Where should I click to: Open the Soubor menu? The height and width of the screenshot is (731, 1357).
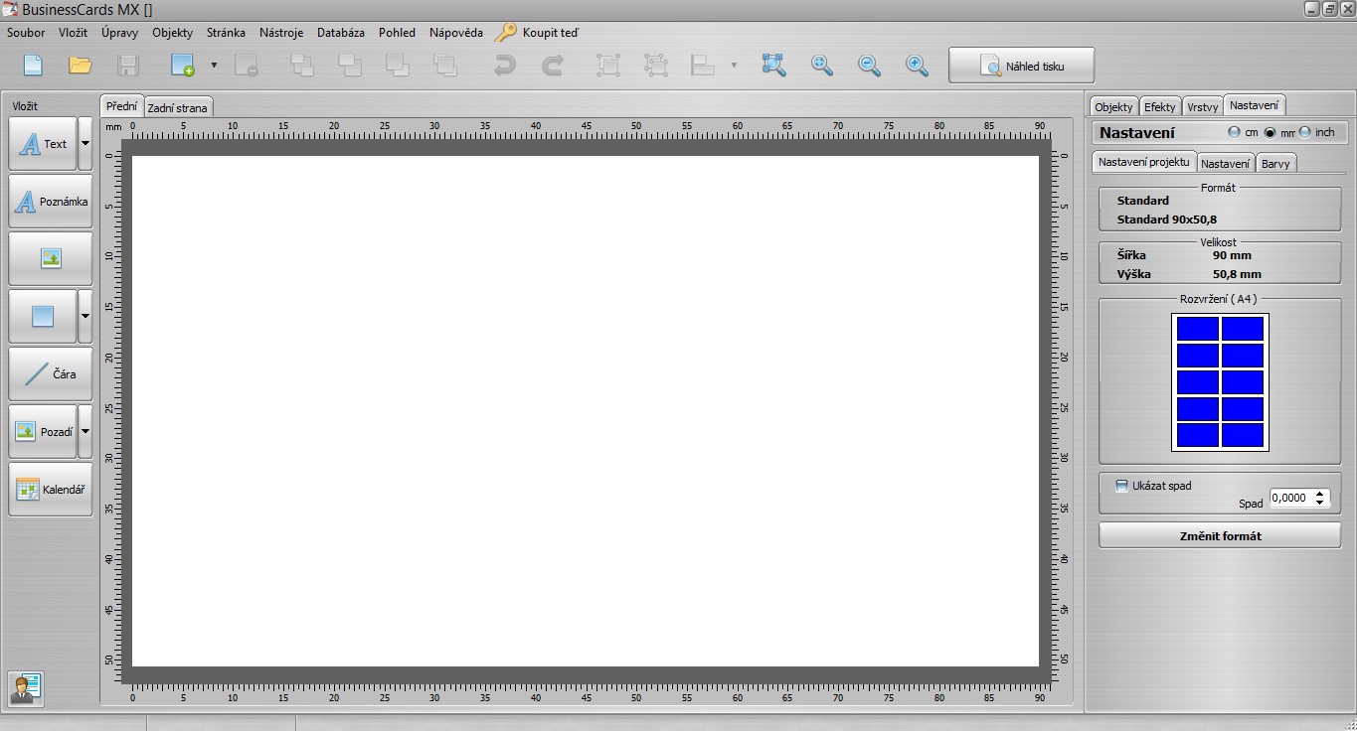[x=26, y=33]
